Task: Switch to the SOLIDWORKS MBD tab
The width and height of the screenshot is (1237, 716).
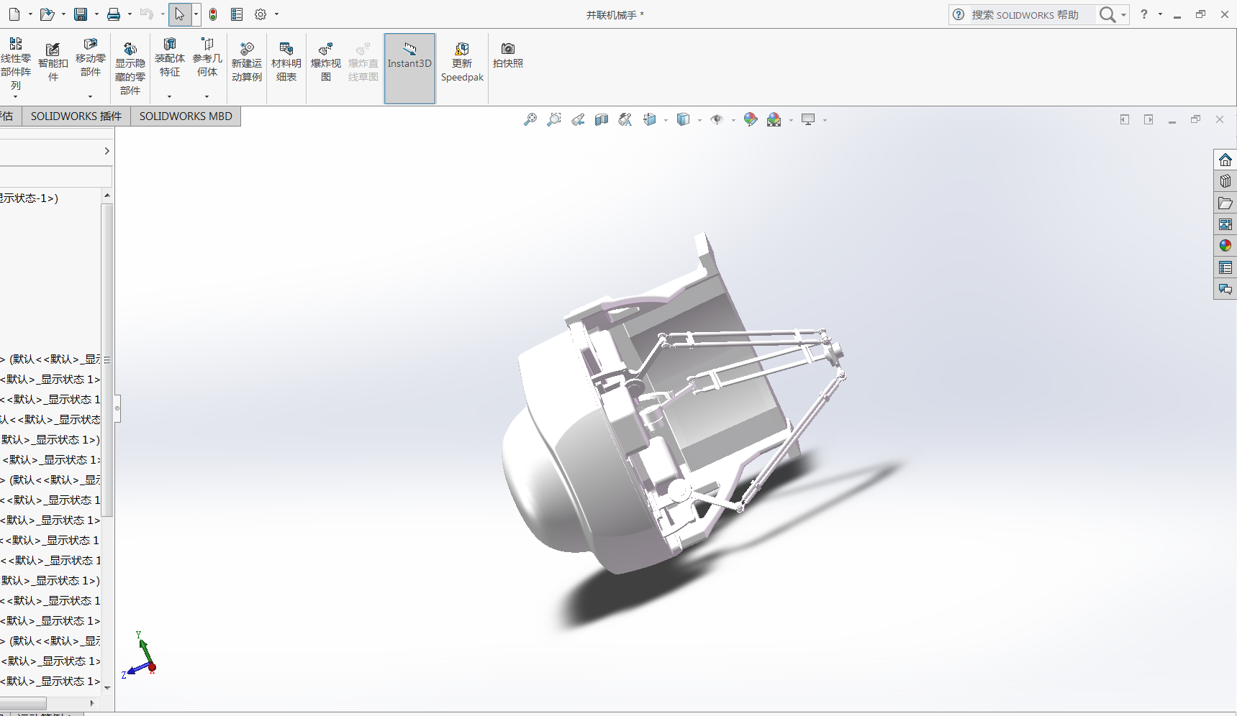Action: 186,116
